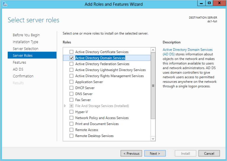227x161 pixels.
Task: Enable the DHCP Server role
Action: [x=71, y=88]
